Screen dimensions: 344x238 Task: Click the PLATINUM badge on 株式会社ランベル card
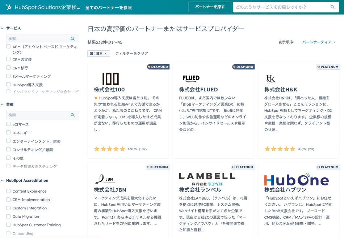(243, 167)
